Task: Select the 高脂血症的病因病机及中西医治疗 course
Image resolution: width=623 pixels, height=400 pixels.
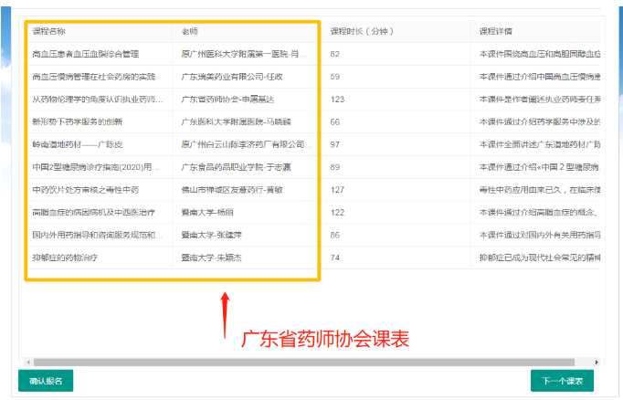Action: click(x=93, y=213)
